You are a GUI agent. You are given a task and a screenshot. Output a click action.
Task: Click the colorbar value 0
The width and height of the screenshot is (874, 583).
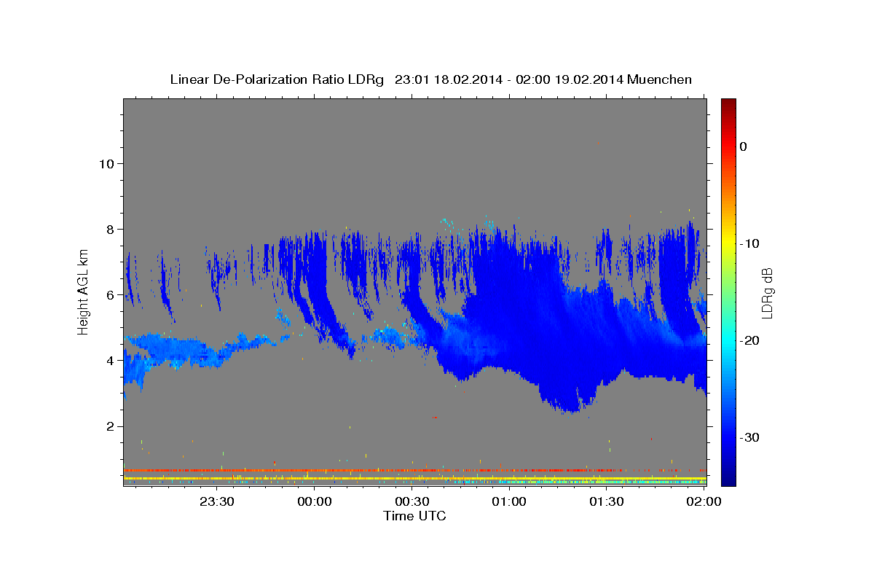pyautogui.click(x=743, y=146)
